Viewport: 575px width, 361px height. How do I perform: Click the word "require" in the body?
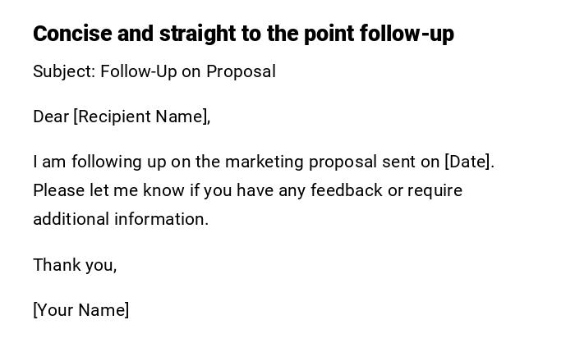tap(435, 190)
